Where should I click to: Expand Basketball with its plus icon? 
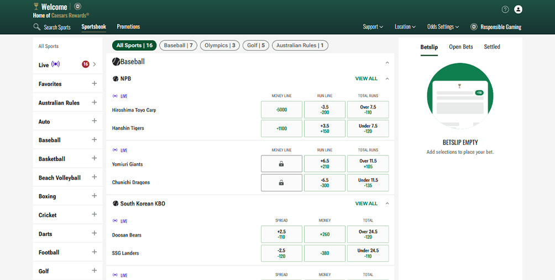coord(94,159)
